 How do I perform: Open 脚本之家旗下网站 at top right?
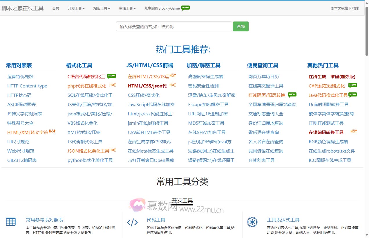click(345, 8)
